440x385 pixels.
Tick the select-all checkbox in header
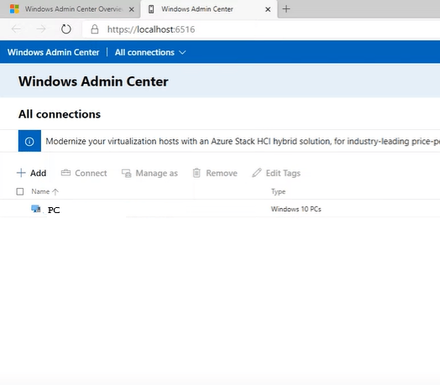[20, 192]
